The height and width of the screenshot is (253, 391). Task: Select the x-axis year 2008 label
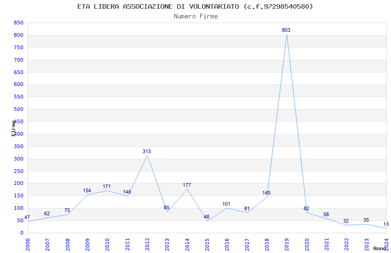(67, 245)
